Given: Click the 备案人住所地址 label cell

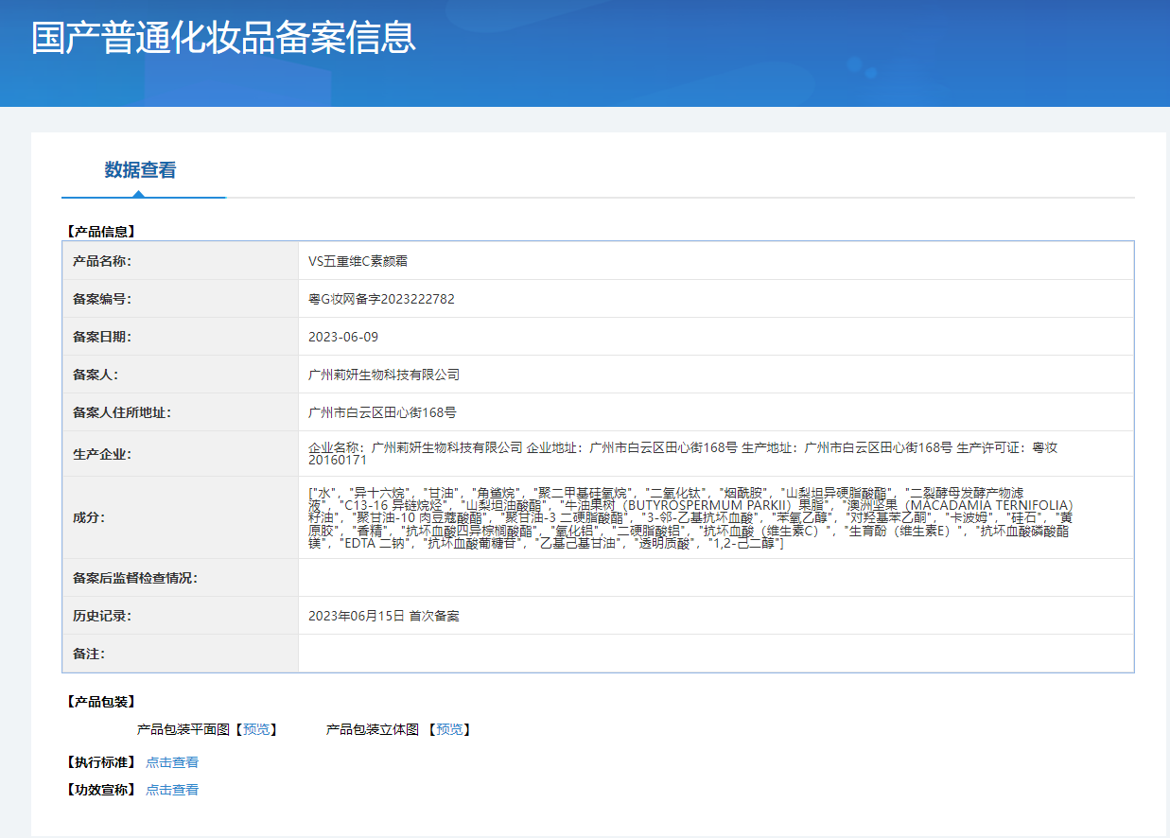Looking at the screenshot, I should click(x=181, y=412).
